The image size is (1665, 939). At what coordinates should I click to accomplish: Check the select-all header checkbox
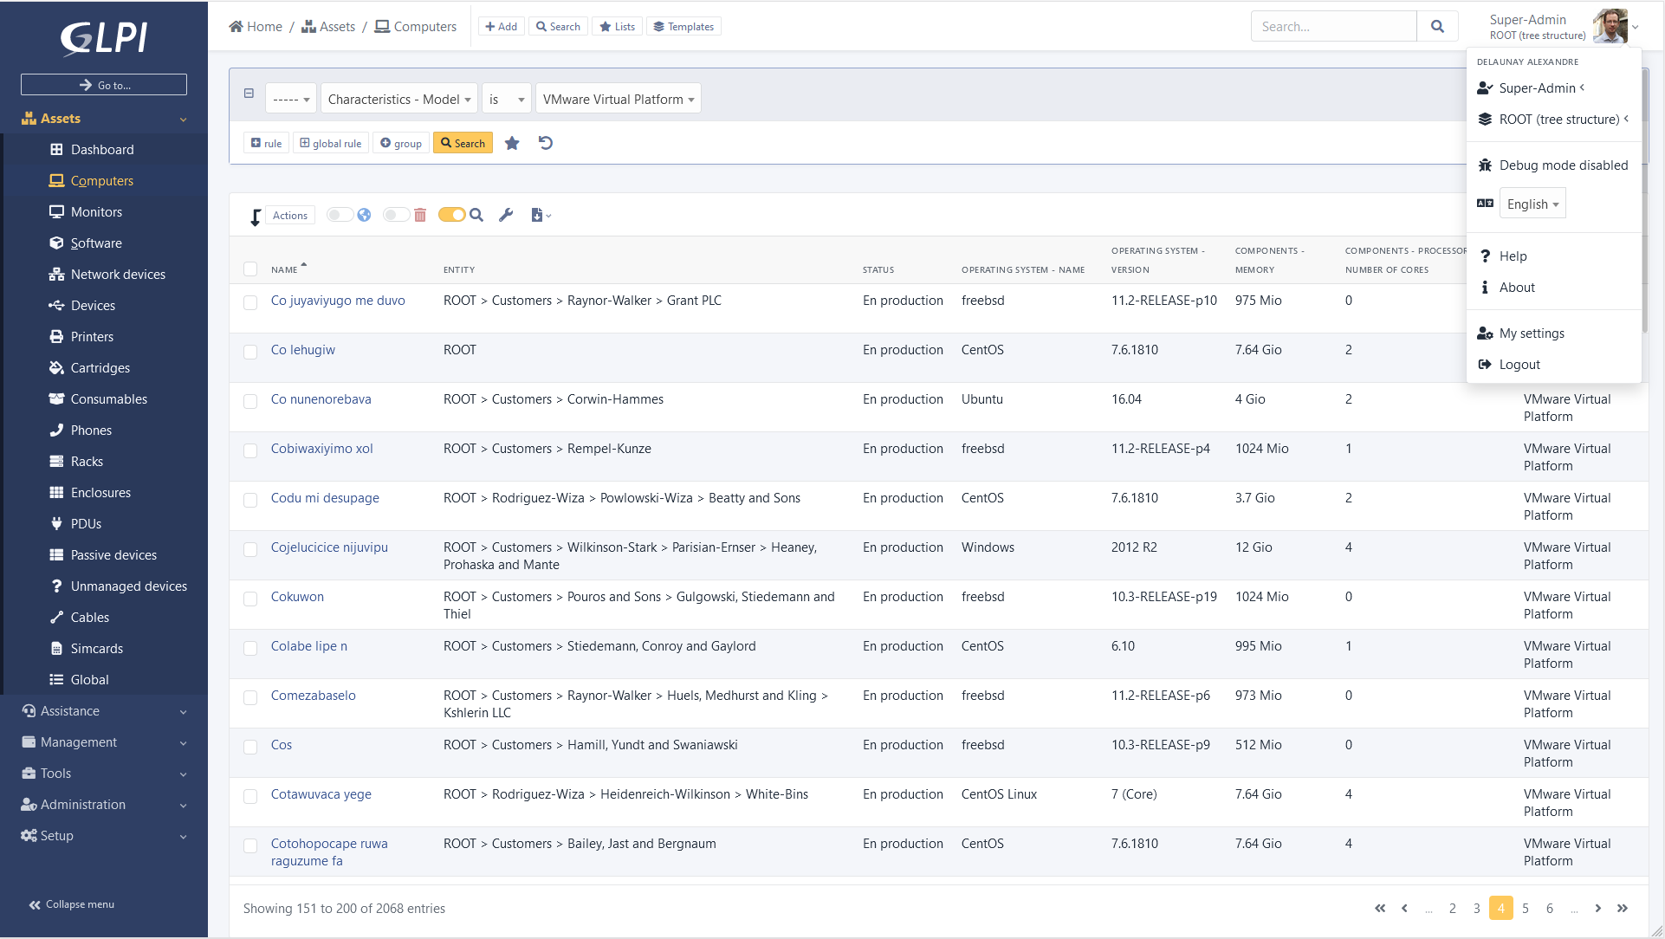click(x=250, y=268)
